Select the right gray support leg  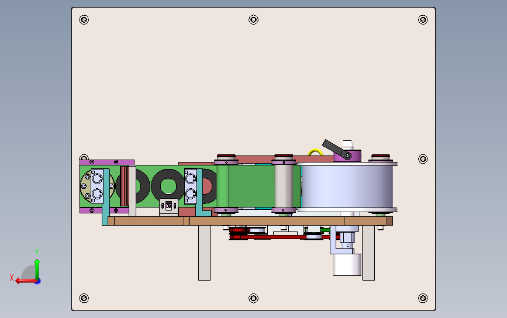click(368, 253)
